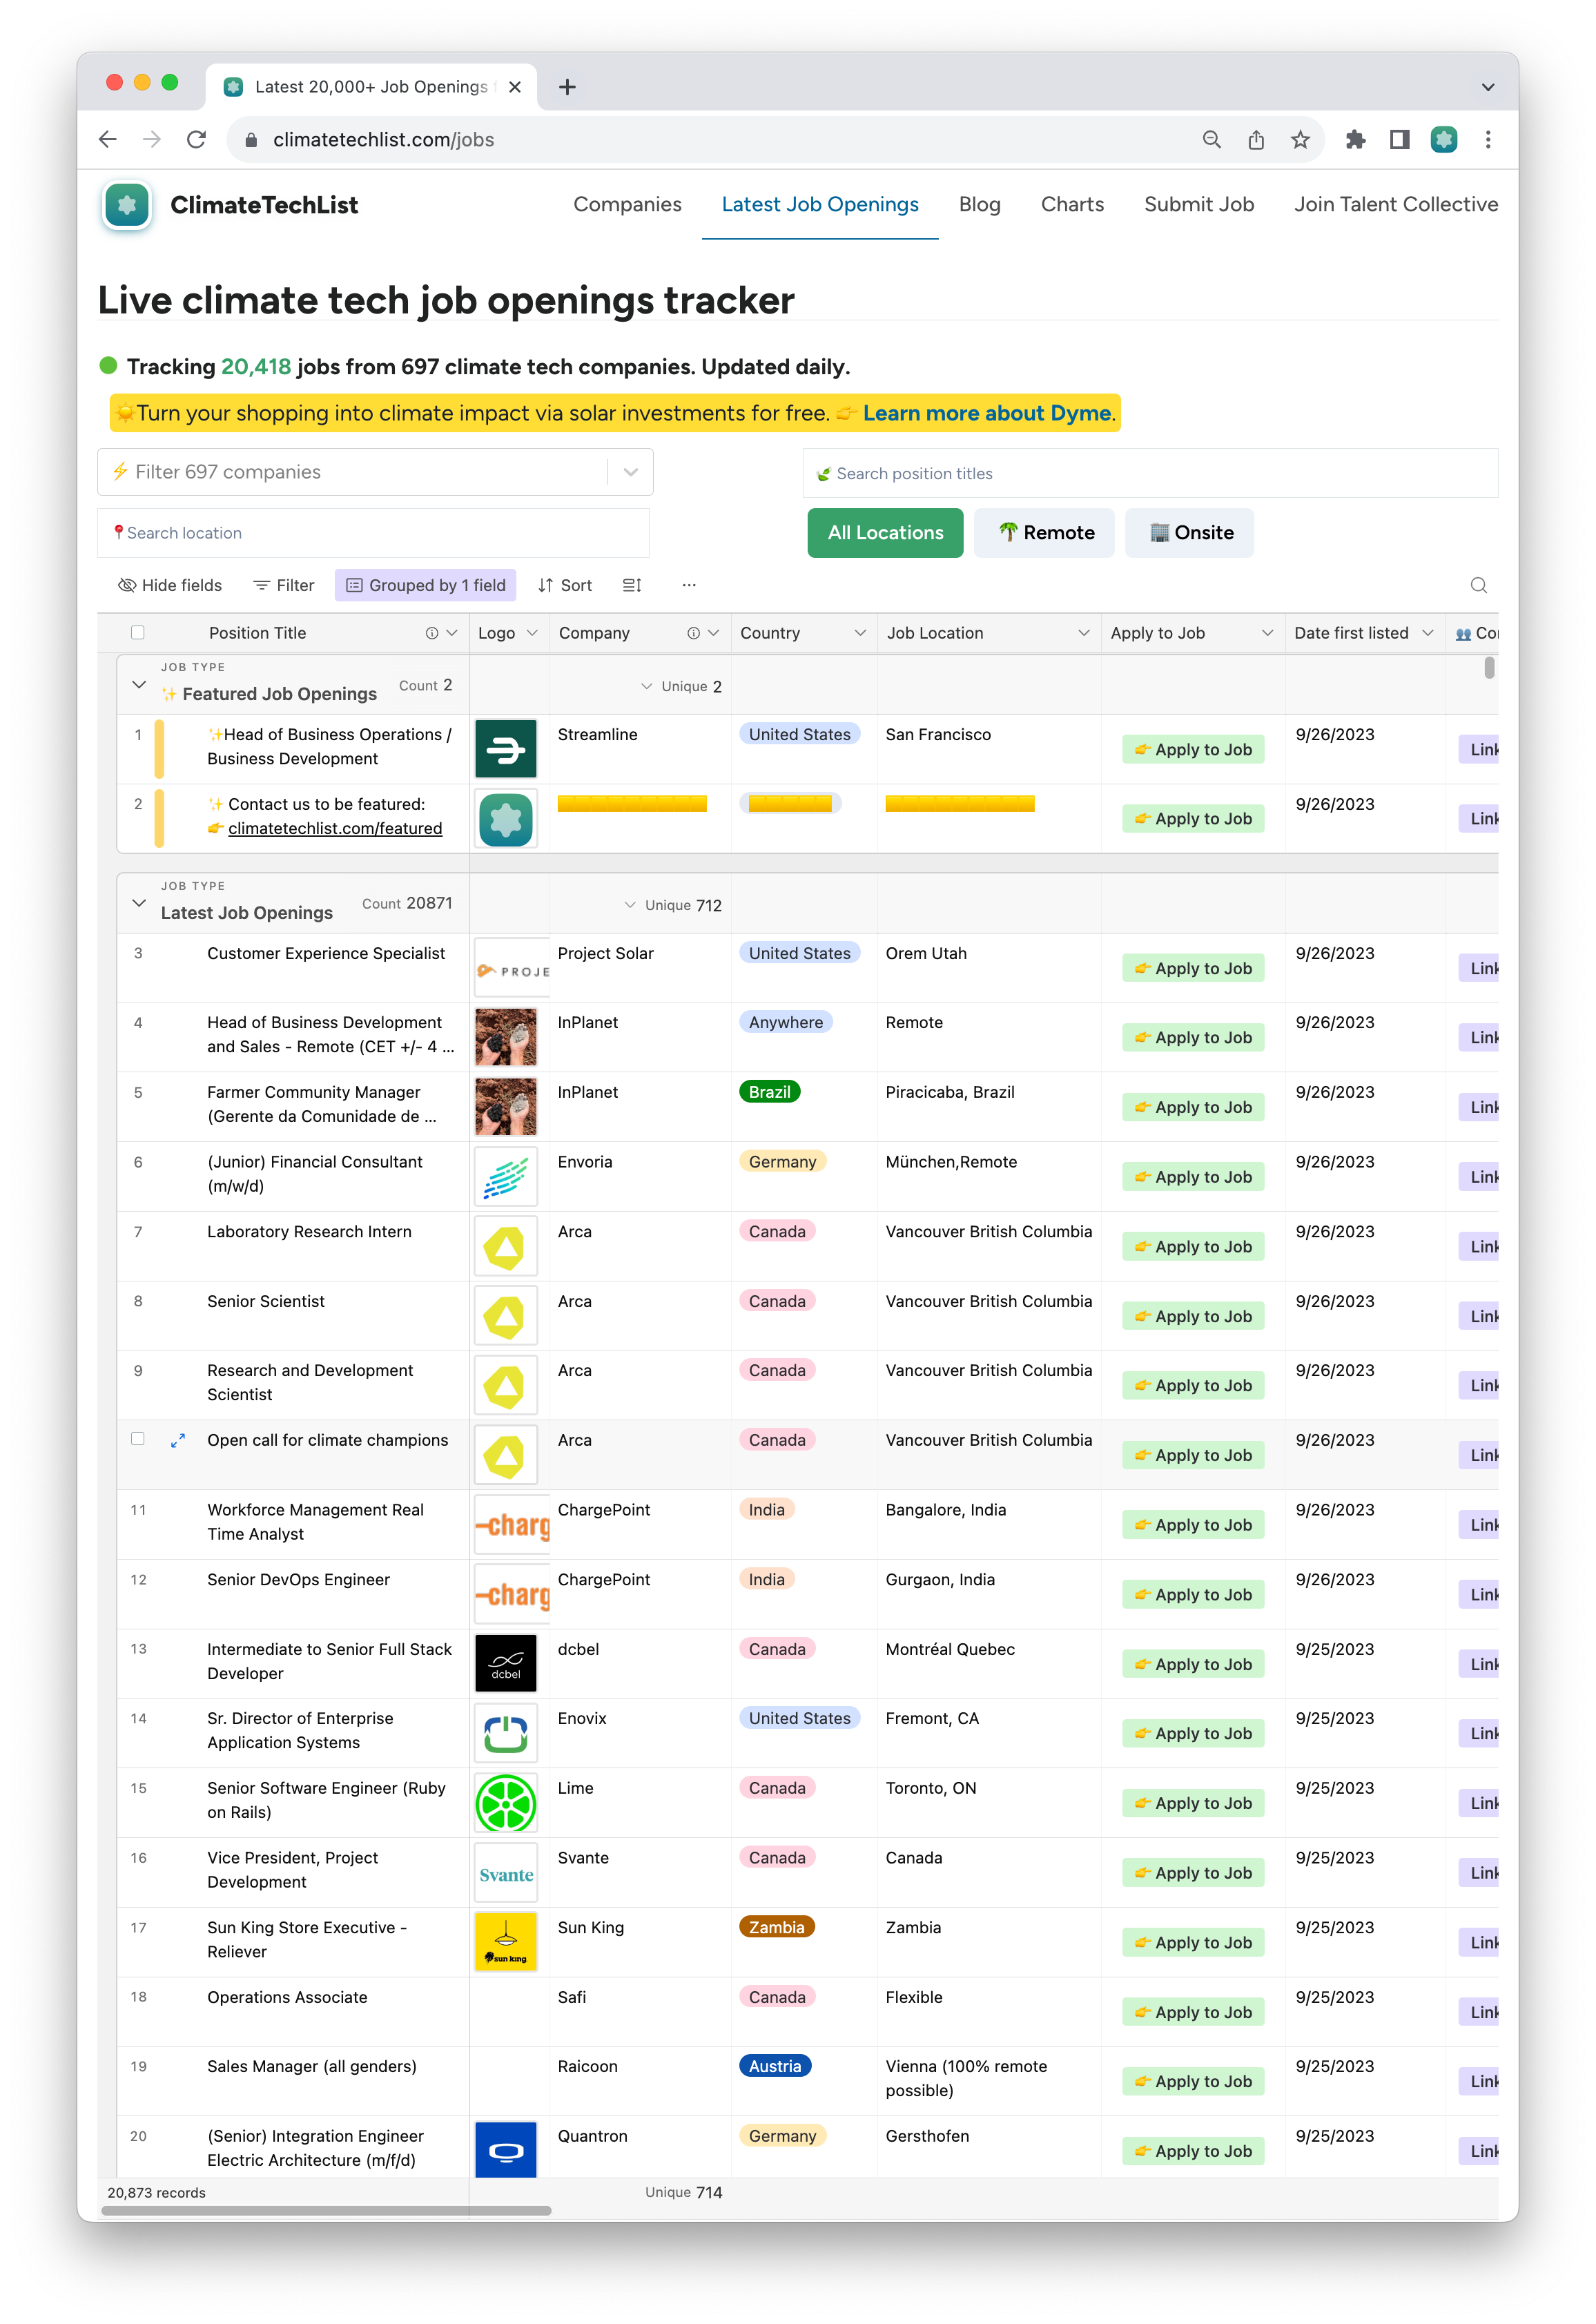Go to the Submit Job page
1596x2324 pixels.
1198,204
